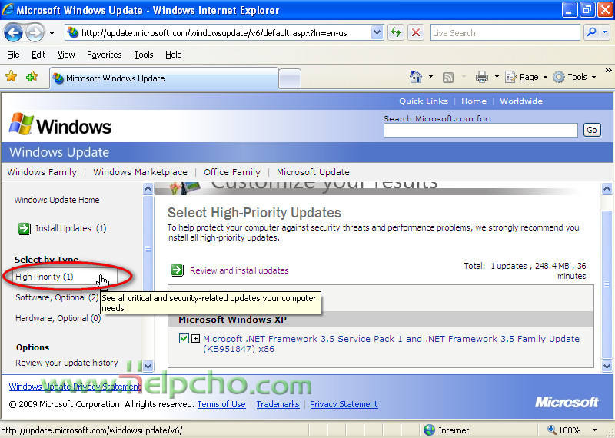The height and width of the screenshot is (438, 615).
Task: Open the zoom level dropdown arrow
Action: click(594, 430)
